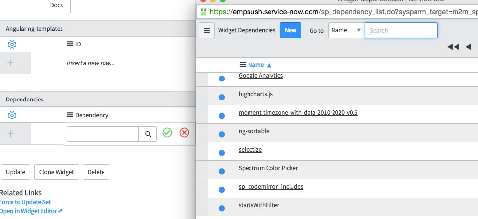Open the Dependency column menu icon

tap(70, 115)
